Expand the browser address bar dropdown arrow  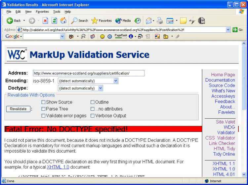228,30
